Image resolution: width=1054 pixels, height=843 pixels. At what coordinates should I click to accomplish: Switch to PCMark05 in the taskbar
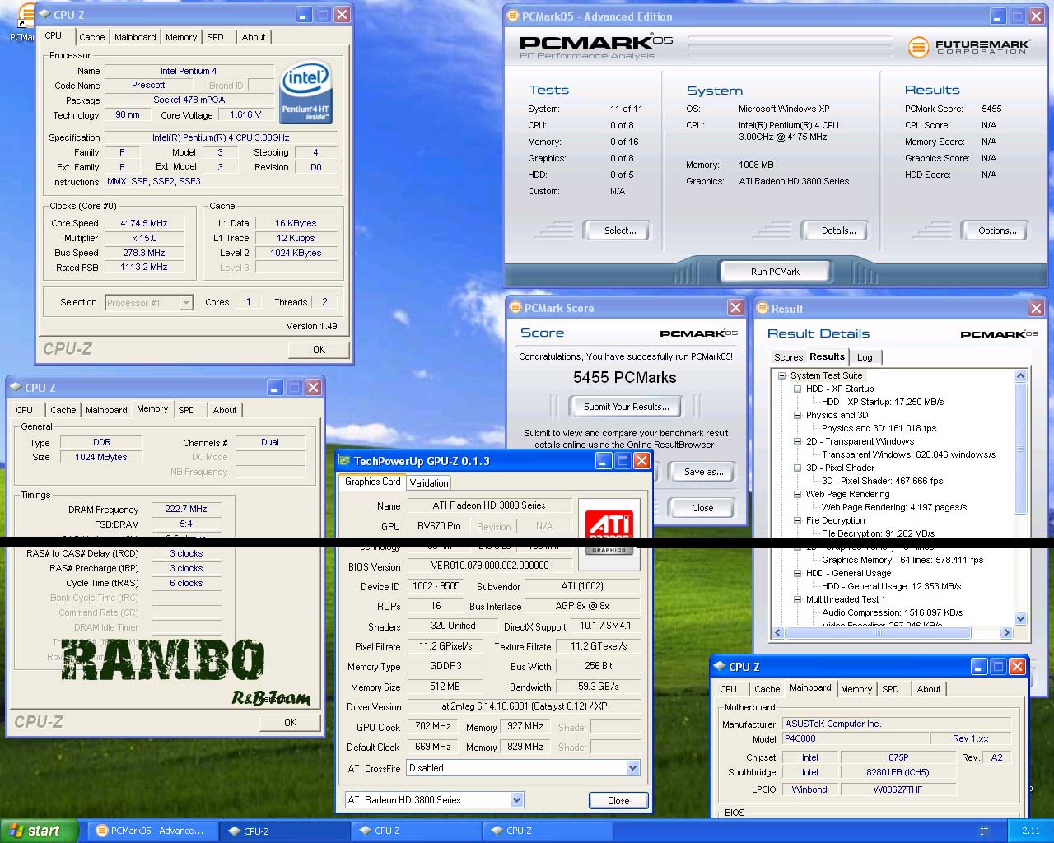152,831
